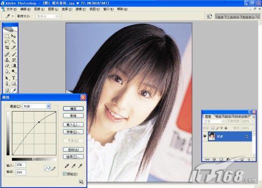Pick the black point eyedropper in Curves

pos(67,166)
